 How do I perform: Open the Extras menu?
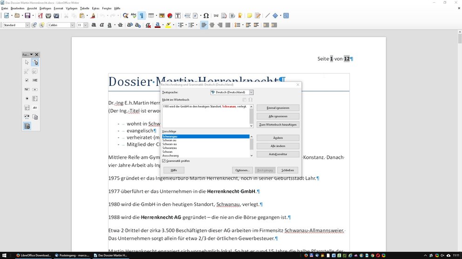(x=95, y=8)
